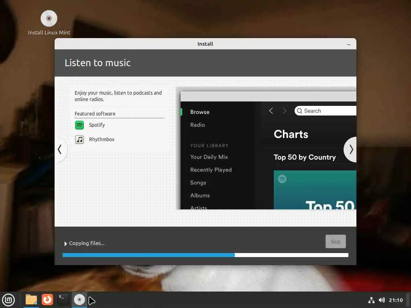Click the Copying files status text
The width and height of the screenshot is (411, 308).
tap(87, 243)
